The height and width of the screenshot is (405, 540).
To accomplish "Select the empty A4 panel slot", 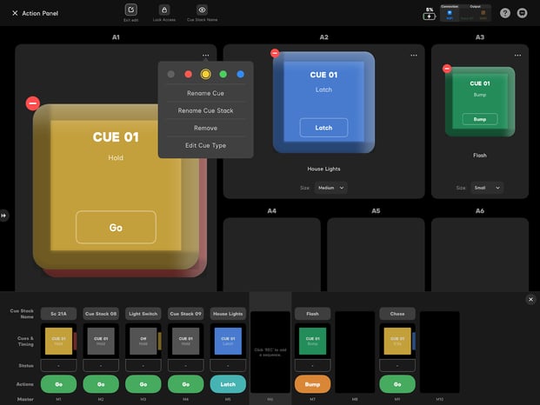I will 271,255.
